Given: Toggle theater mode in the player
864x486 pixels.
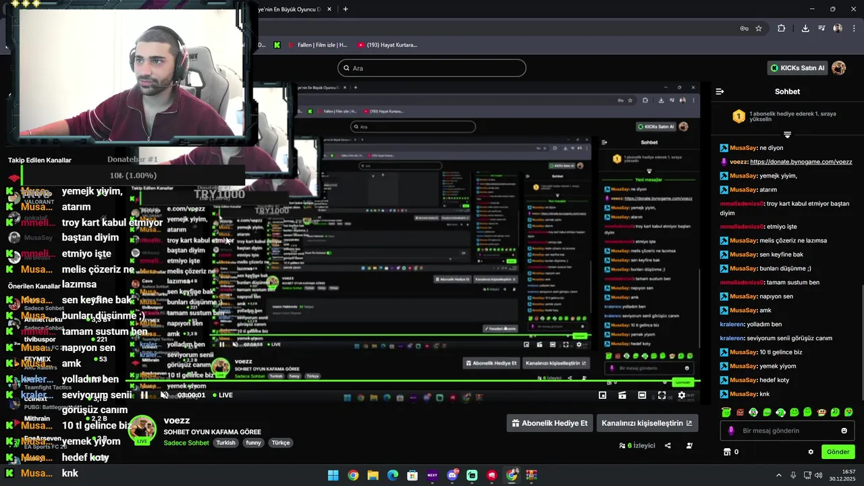Looking at the screenshot, I should click(642, 396).
